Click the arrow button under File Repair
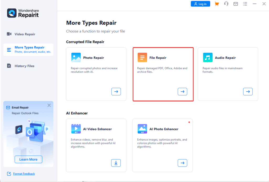269x182 pixels. (x=183, y=91)
